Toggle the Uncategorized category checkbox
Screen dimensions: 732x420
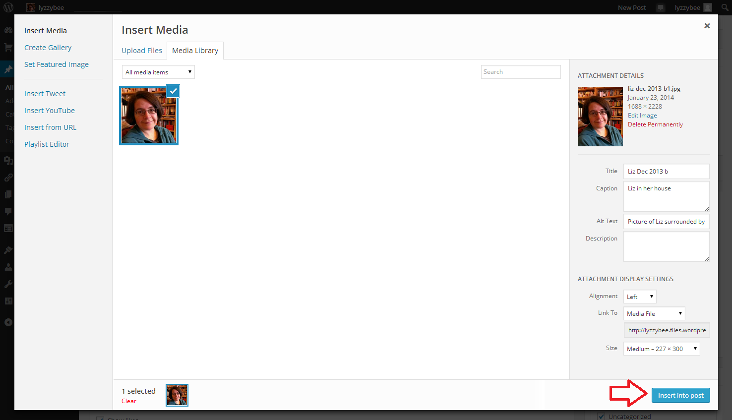[601, 417]
